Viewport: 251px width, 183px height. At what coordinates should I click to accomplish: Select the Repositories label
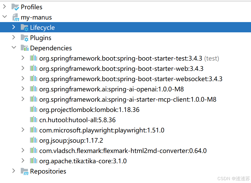(48, 171)
